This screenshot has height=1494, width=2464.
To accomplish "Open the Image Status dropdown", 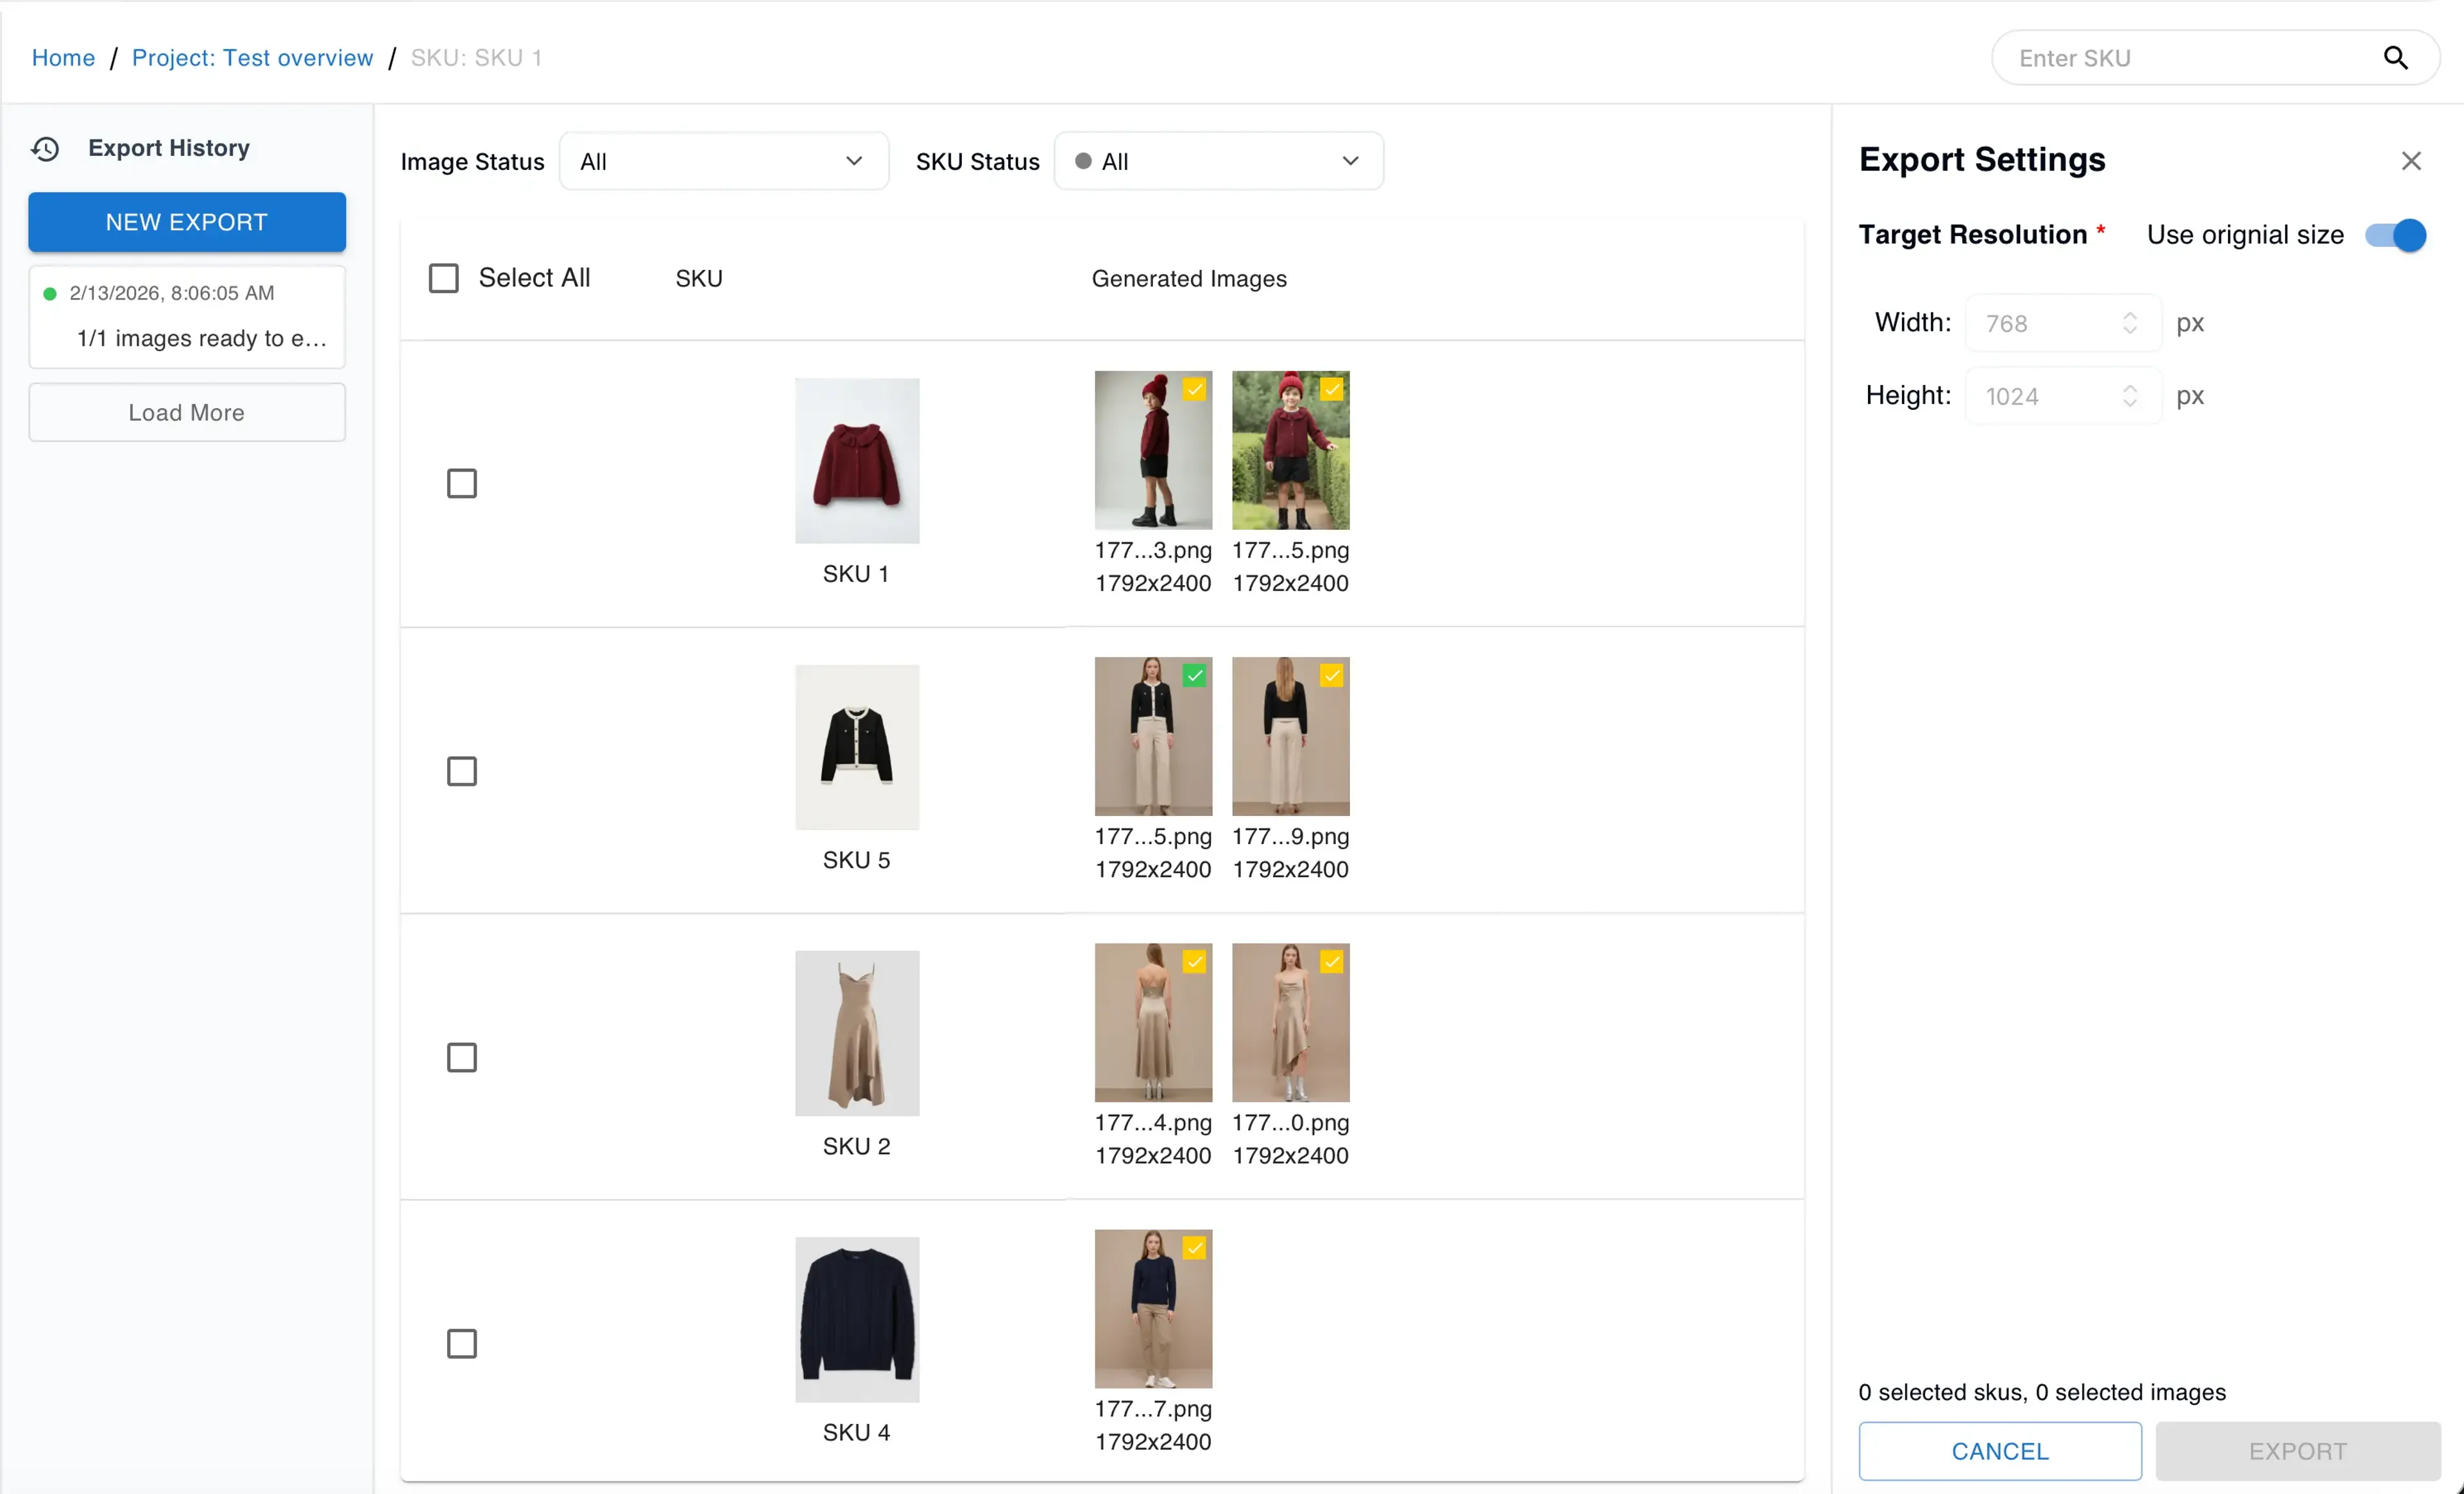I will [x=724, y=161].
